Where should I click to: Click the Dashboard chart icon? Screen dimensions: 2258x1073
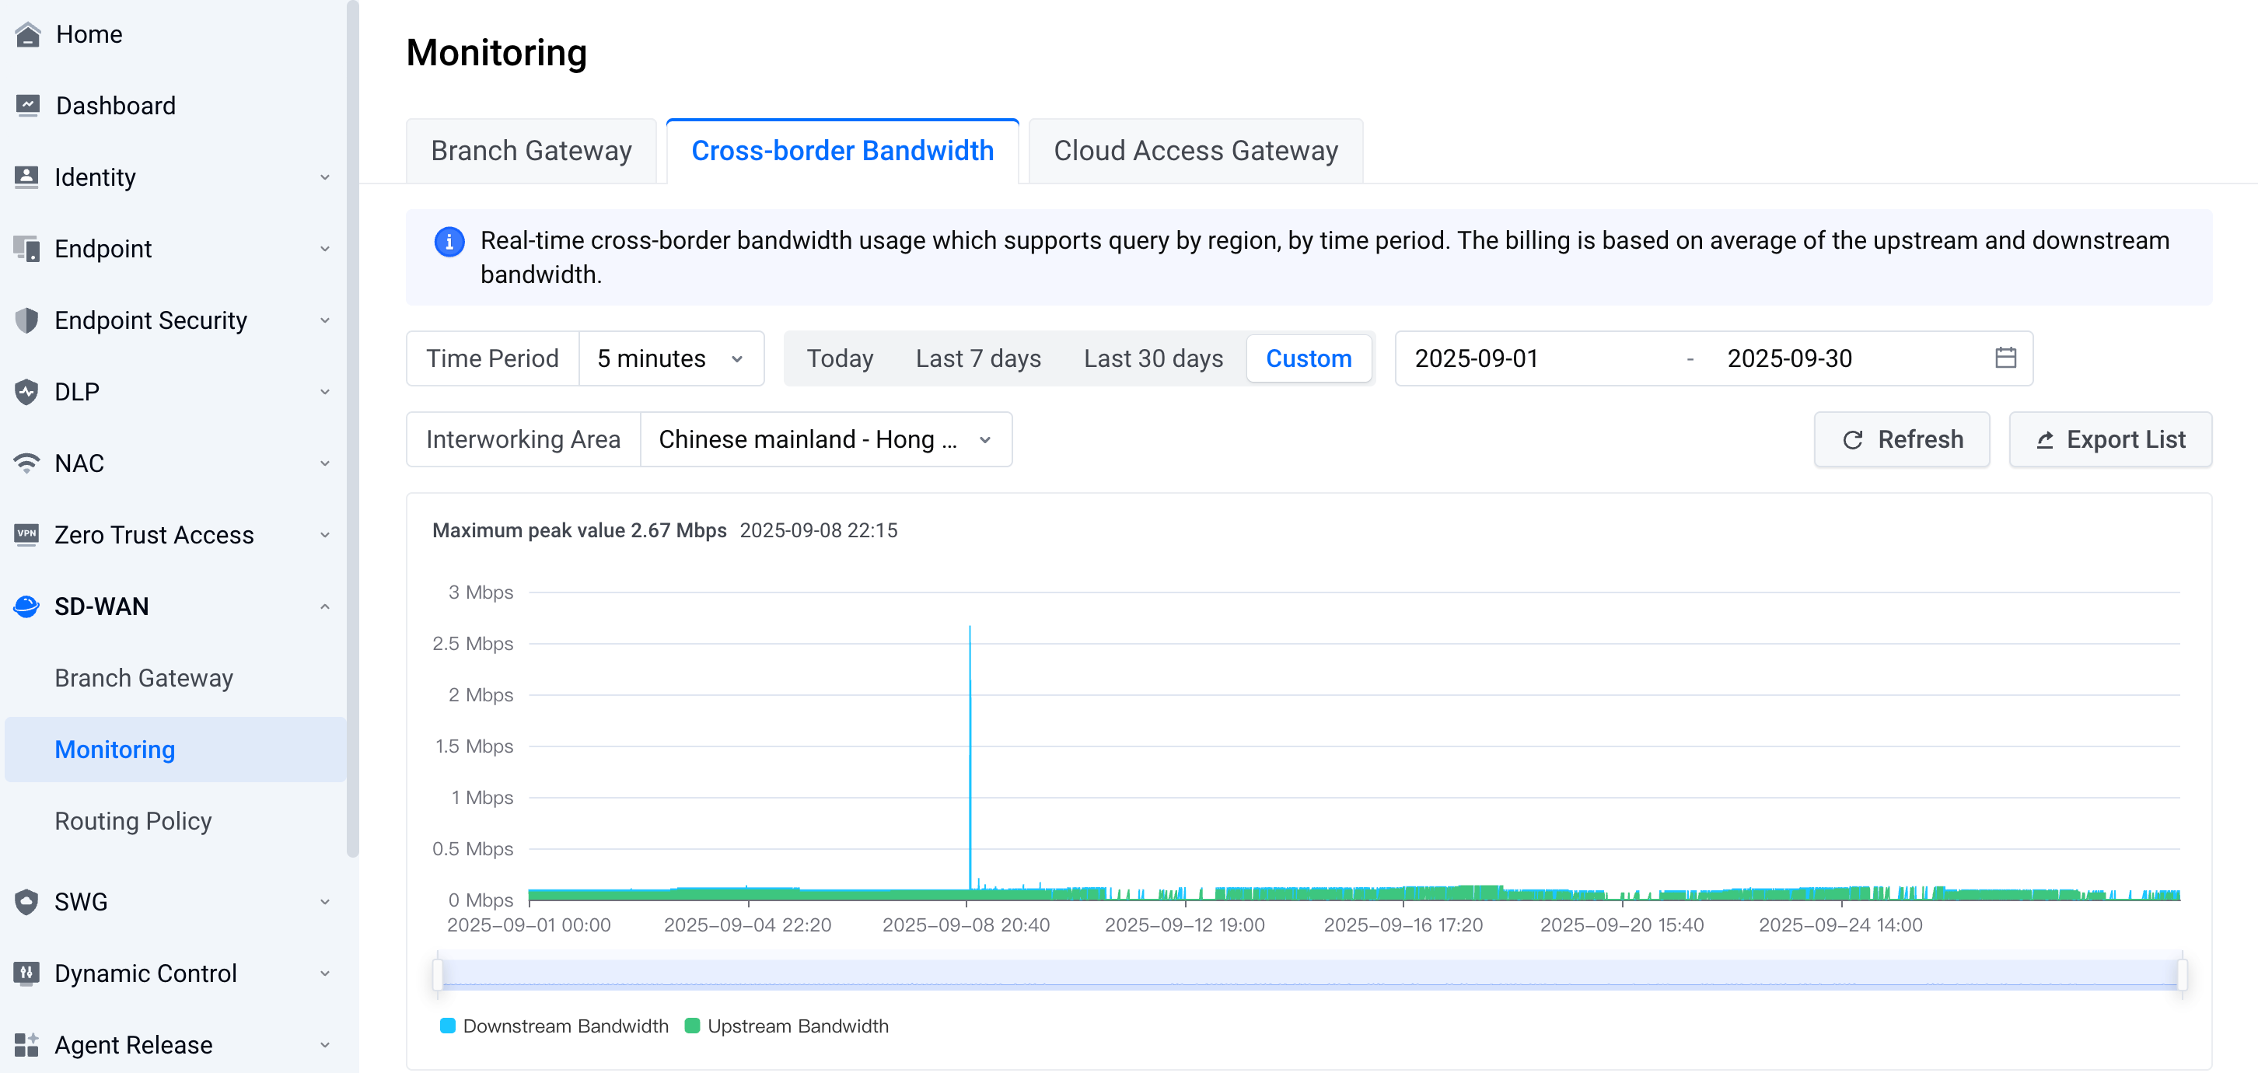[27, 105]
